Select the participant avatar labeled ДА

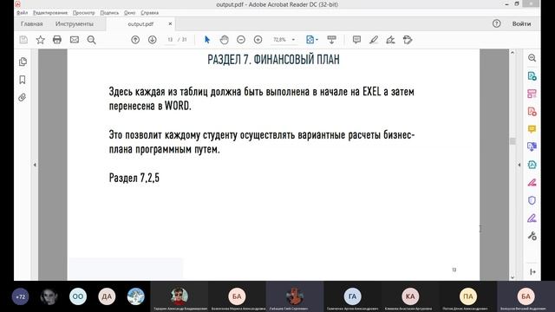107,296
